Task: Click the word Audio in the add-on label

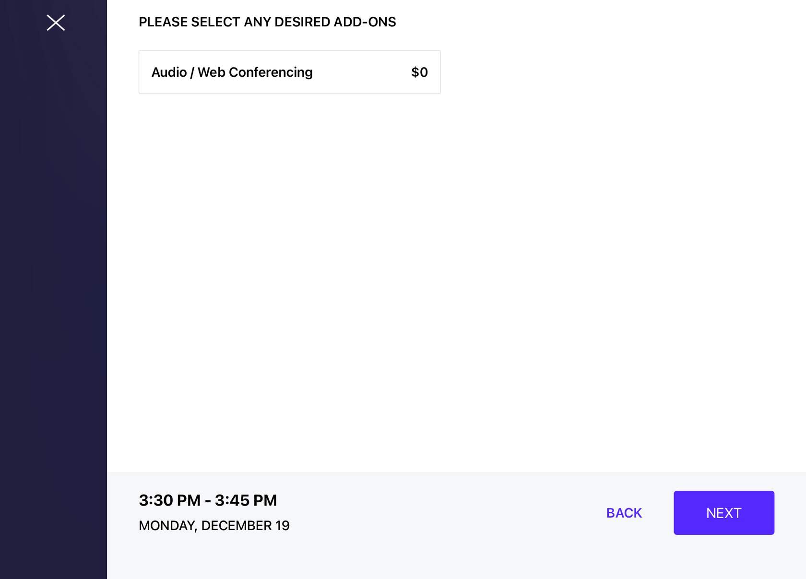Action: pyautogui.click(x=169, y=72)
